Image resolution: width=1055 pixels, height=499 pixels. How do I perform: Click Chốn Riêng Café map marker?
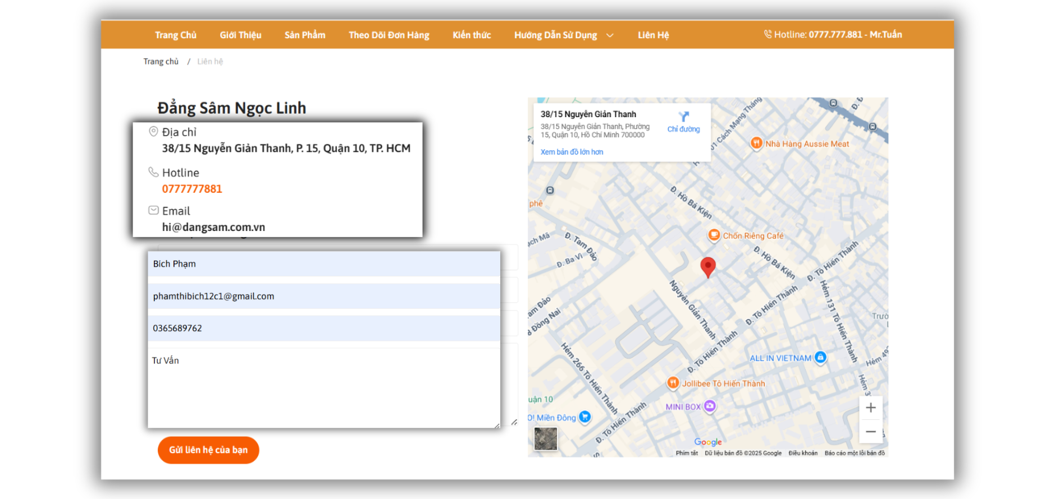point(714,235)
